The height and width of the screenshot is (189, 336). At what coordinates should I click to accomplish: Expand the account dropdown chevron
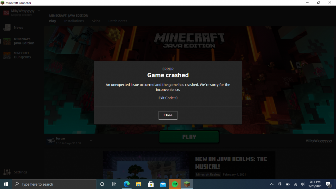(x=39, y=11)
